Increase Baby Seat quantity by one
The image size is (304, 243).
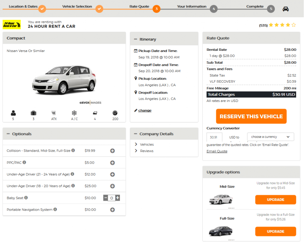(x=118, y=198)
